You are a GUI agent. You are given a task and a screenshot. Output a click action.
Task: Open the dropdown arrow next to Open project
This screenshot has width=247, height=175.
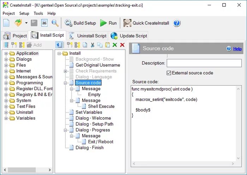point(26,23)
